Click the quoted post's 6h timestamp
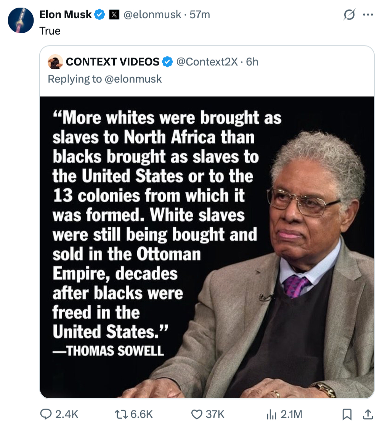 click(252, 61)
